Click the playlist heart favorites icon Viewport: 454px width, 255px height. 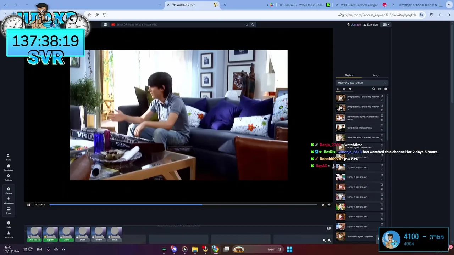[x=350, y=89]
